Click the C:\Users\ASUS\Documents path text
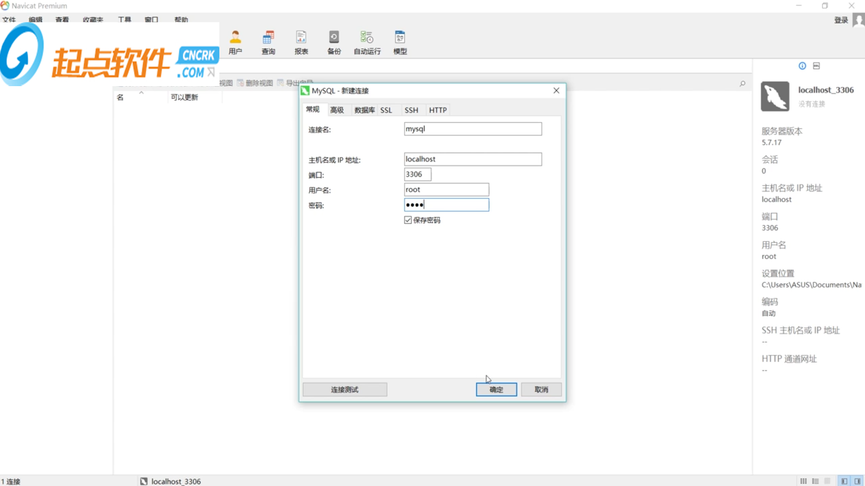Viewport: 865px width, 486px height. point(811,285)
